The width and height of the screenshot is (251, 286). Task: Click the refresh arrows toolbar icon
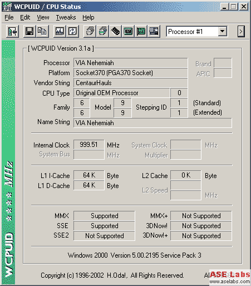point(72,31)
